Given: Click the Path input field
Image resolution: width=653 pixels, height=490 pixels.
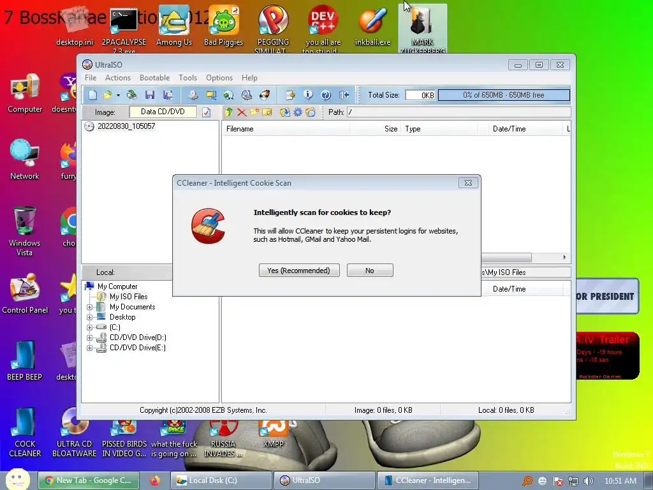Looking at the screenshot, I should (459, 112).
